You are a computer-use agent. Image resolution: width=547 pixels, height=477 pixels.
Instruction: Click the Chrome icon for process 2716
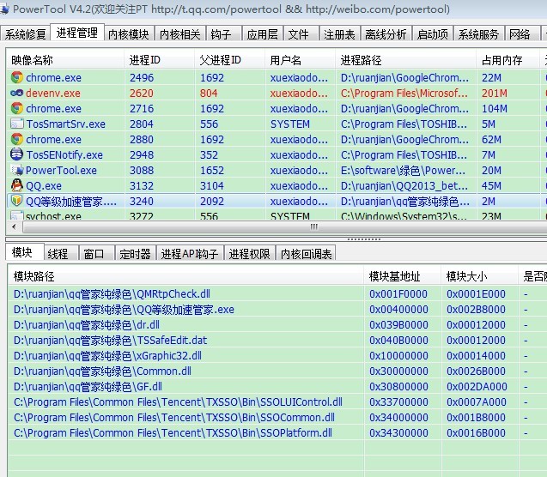tap(17, 108)
